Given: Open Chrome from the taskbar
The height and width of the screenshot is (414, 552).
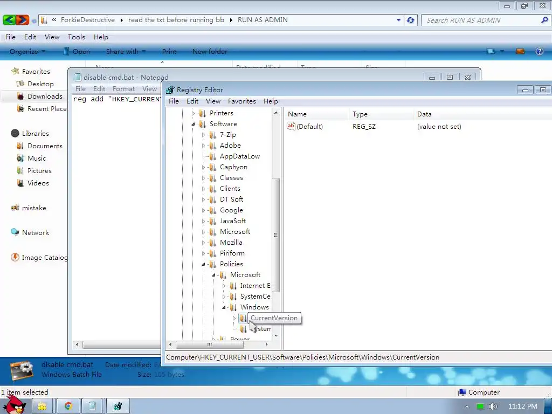Looking at the screenshot, I should 67,406.
